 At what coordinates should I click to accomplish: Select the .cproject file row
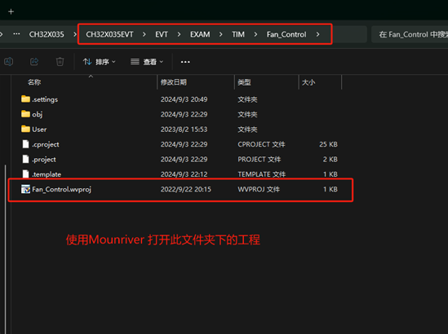[x=180, y=144]
